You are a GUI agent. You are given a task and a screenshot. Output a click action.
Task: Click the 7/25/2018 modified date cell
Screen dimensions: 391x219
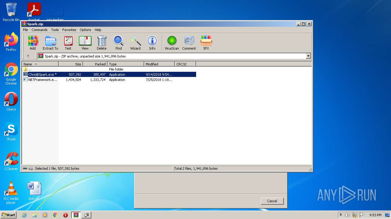(x=159, y=80)
